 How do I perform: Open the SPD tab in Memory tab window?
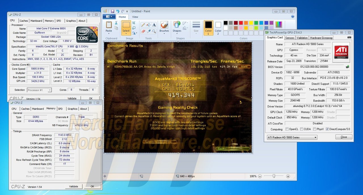60,109
